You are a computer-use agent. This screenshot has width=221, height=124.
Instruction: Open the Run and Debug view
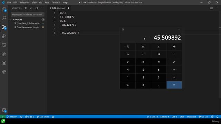pos(4,36)
